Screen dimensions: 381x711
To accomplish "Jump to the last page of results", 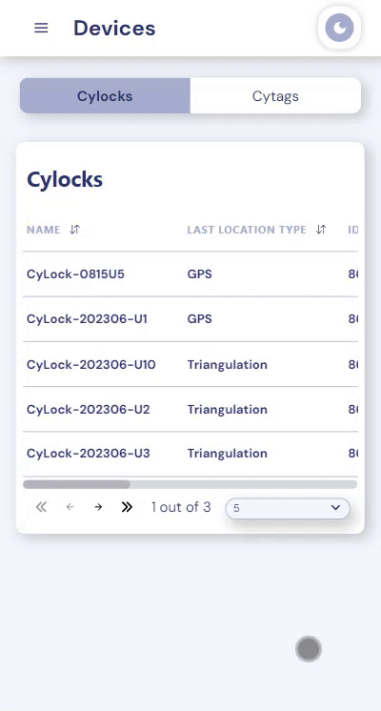I will [127, 507].
